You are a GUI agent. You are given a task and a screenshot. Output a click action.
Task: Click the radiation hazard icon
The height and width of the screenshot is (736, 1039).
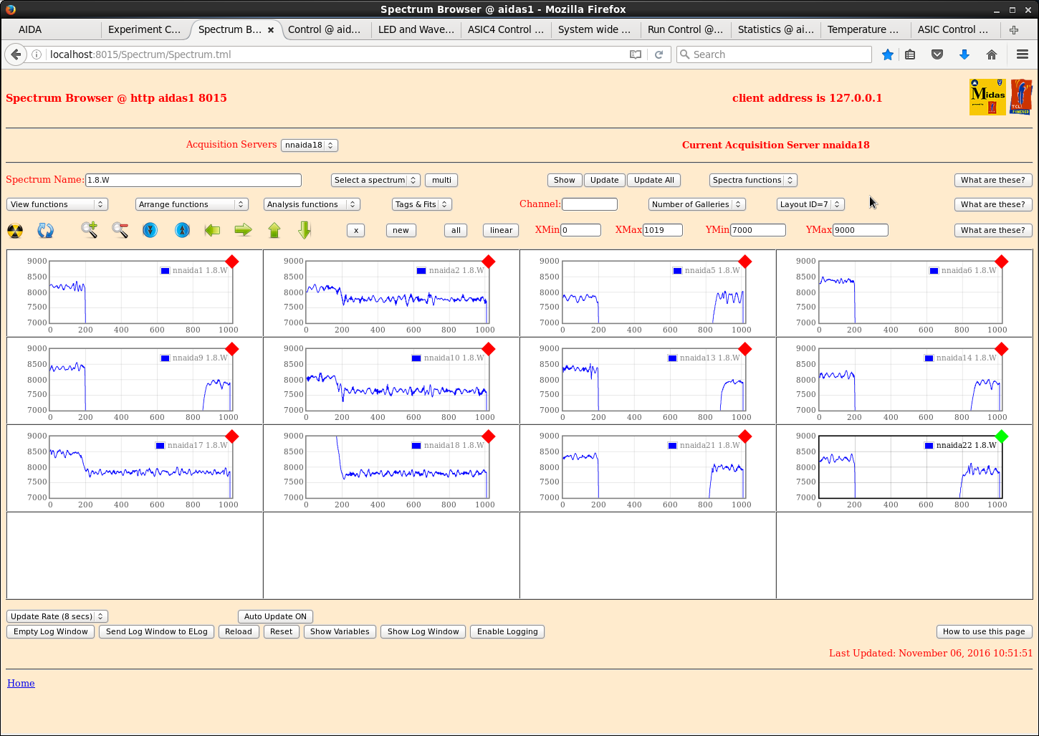pyautogui.click(x=15, y=231)
